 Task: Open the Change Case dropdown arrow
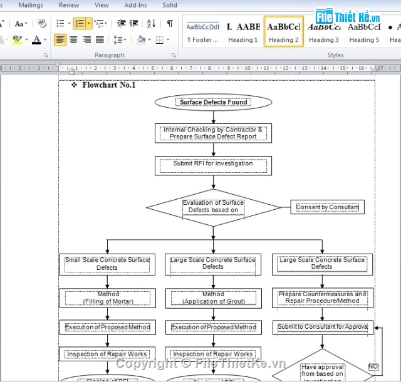click(26, 24)
